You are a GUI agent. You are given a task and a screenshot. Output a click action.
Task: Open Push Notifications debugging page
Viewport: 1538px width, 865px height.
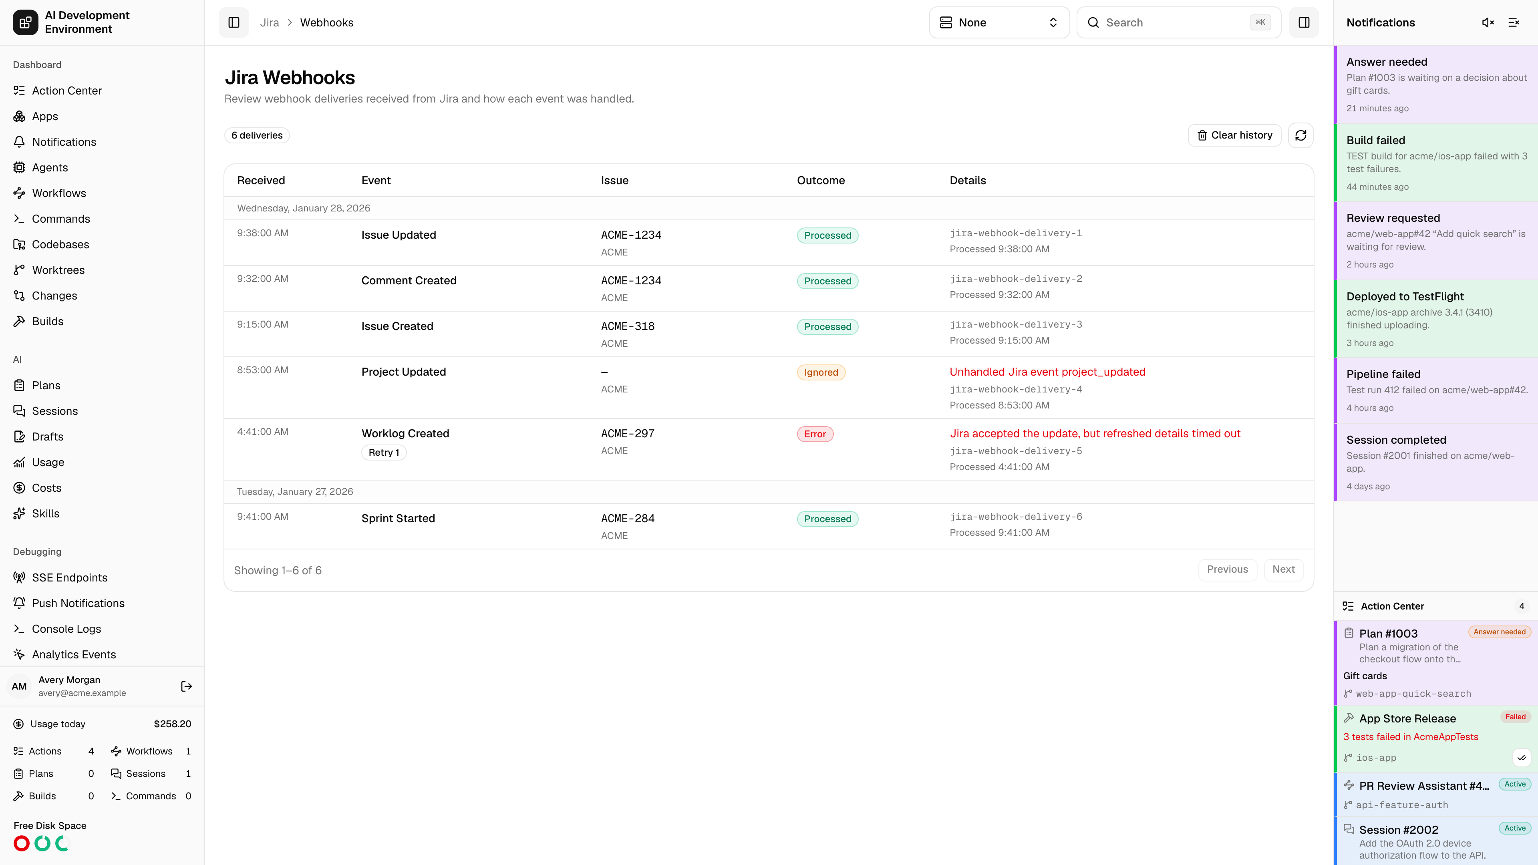102,603
